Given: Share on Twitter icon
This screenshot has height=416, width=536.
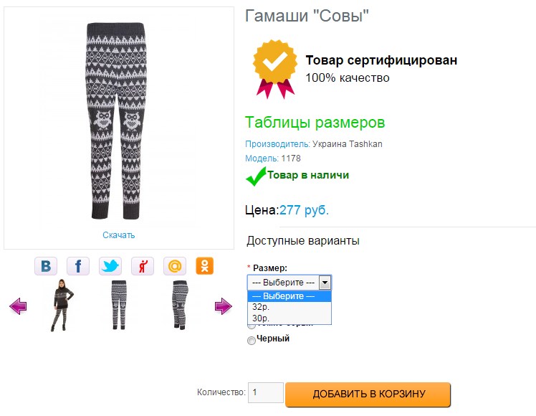Looking at the screenshot, I should [110, 266].
